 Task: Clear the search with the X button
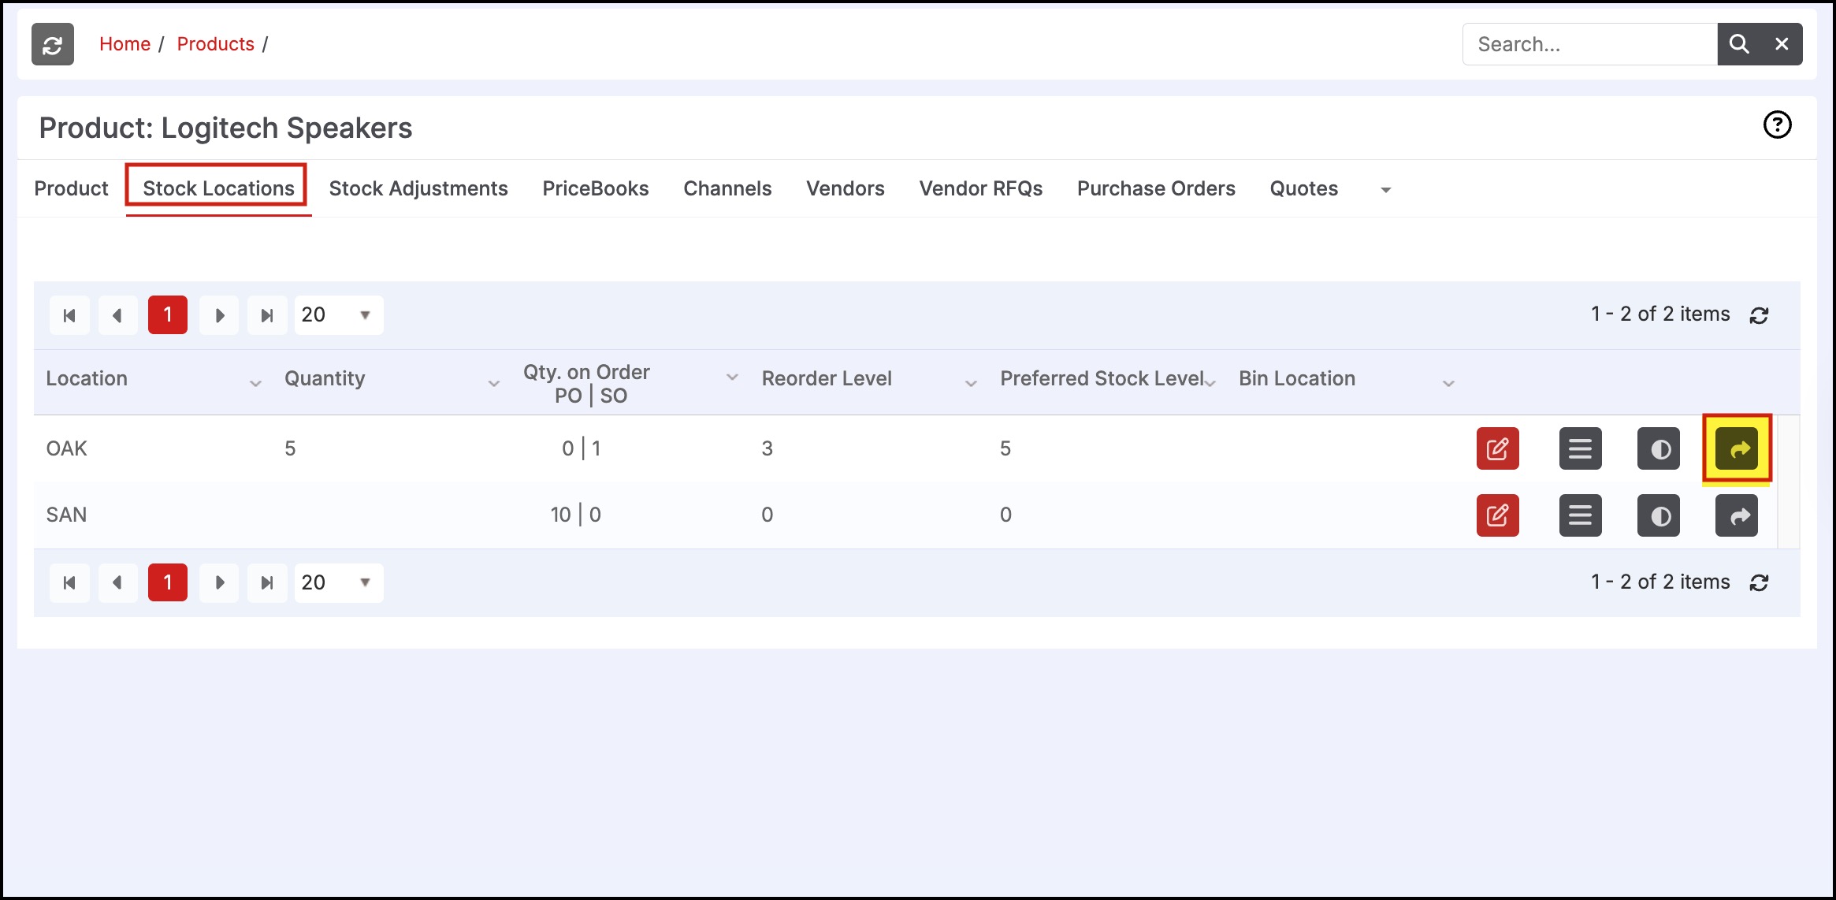pos(1782,44)
